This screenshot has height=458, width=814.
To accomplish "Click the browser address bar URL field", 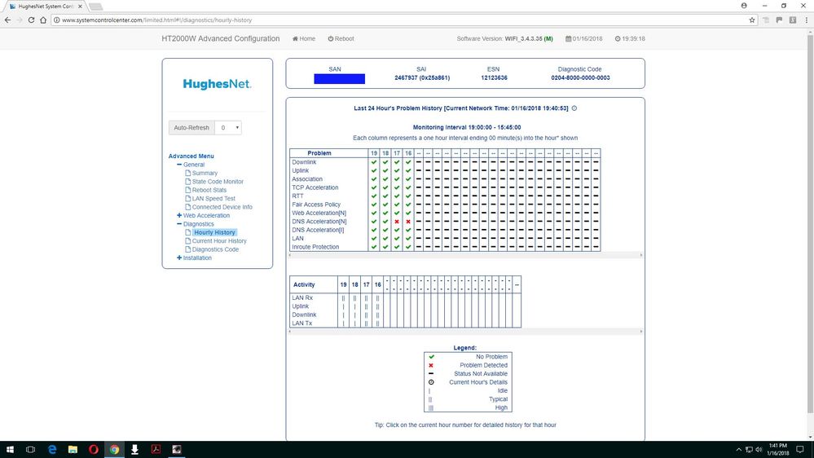I will [x=391, y=20].
